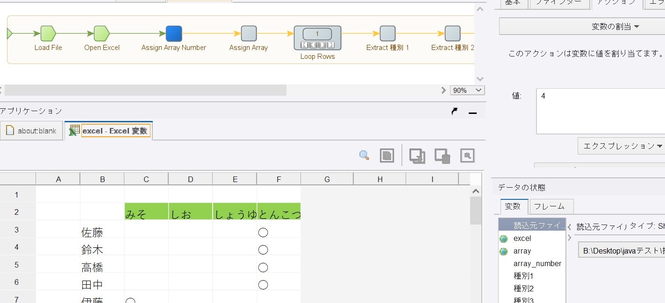Image resolution: width=665 pixels, height=303 pixels.
Task: Select the Open Excel step
Action: [x=102, y=34]
